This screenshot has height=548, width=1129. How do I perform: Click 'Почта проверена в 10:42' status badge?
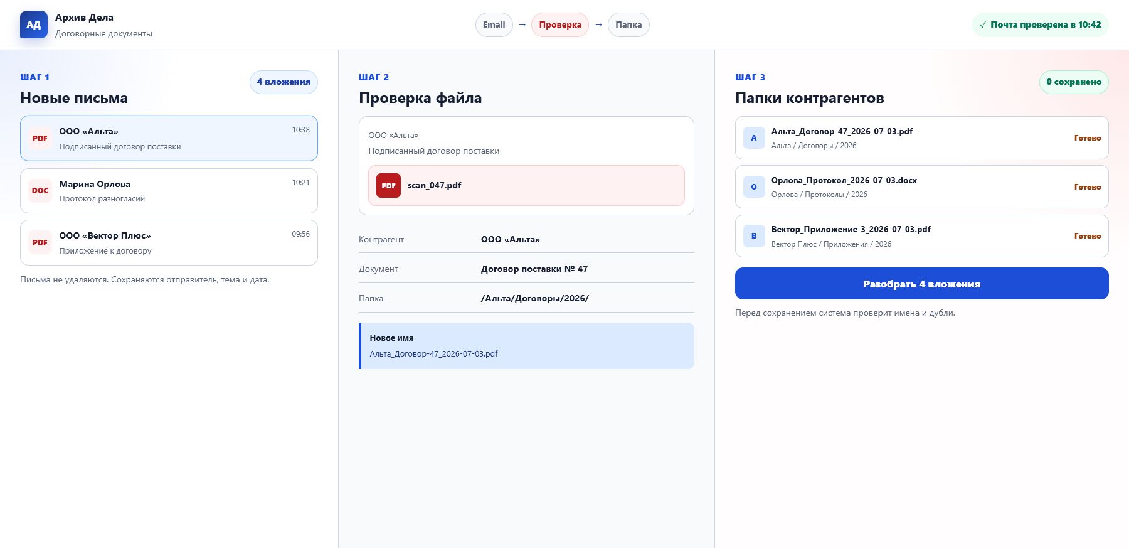(x=1041, y=25)
